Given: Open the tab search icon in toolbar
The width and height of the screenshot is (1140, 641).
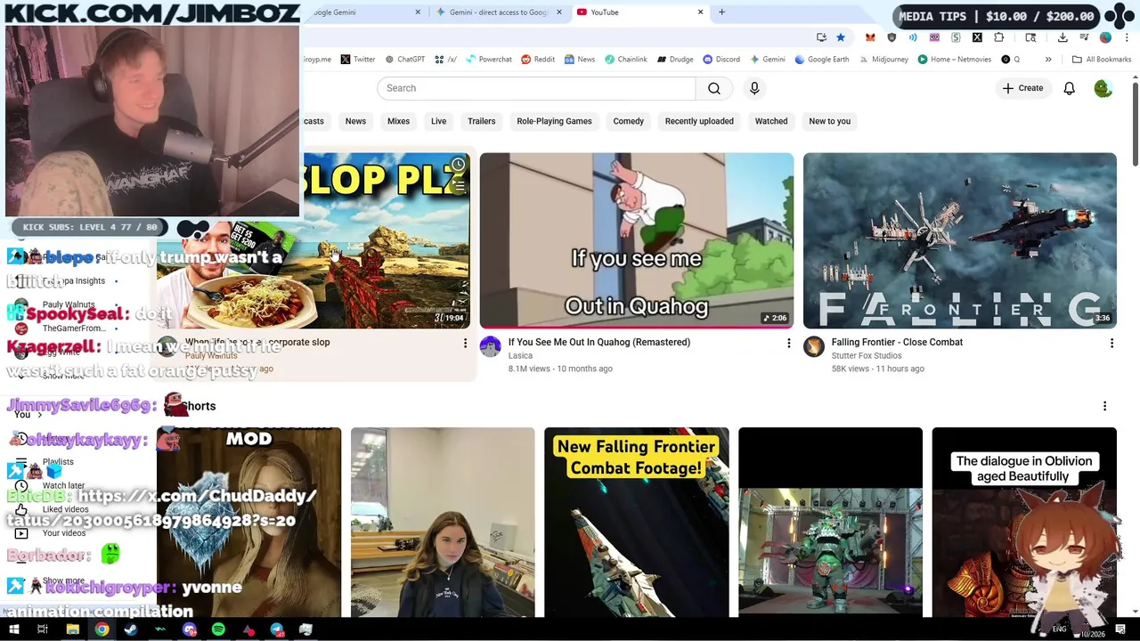Looking at the screenshot, I should click(x=1030, y=37).
